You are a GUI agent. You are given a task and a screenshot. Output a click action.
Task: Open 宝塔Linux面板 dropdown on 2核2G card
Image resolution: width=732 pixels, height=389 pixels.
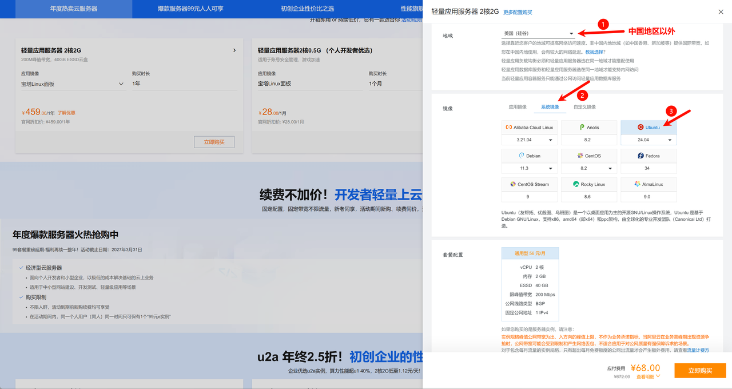(x=73, y=84)
